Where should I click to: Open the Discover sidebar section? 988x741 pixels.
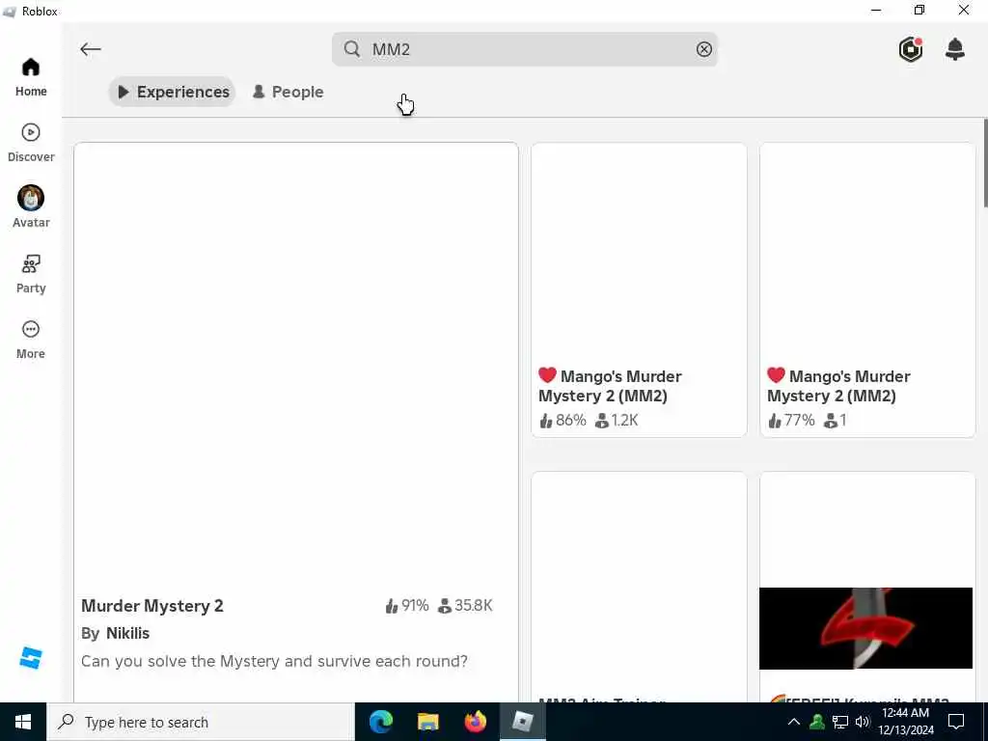coord(31,143)
